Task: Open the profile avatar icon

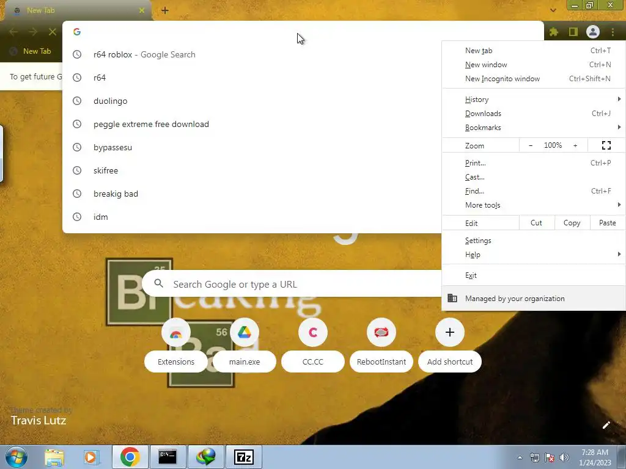Action: pos(593,32)
